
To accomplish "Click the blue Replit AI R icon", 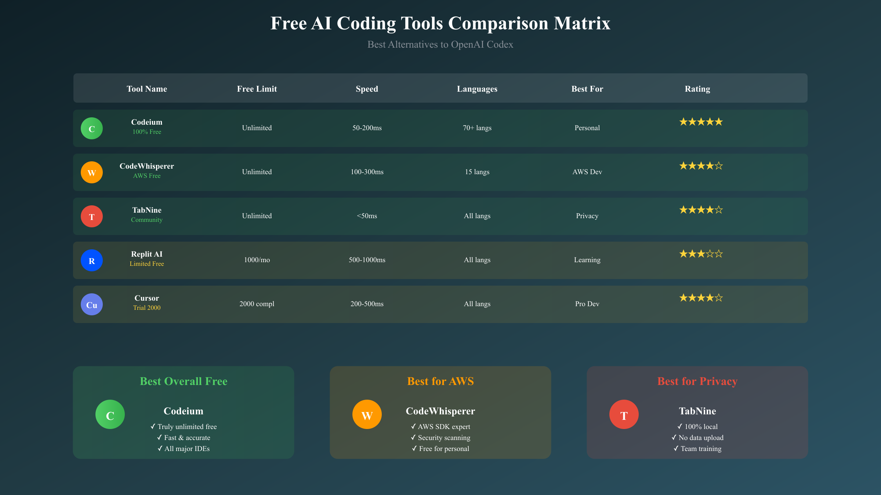I will pyautogui.click(x=92, y=260).
